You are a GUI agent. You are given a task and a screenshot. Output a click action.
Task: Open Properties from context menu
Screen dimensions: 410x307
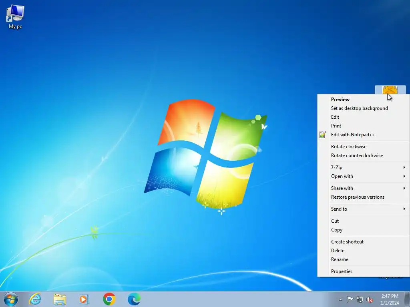click(364, 271)
